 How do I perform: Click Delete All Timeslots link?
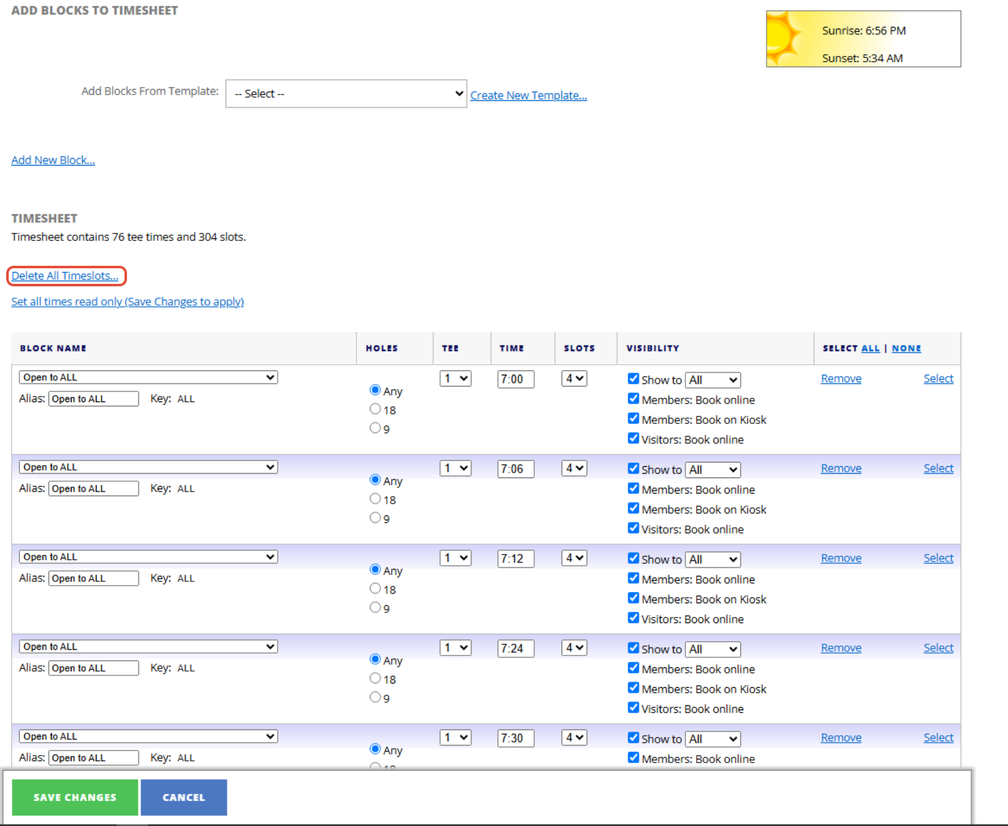65,276
